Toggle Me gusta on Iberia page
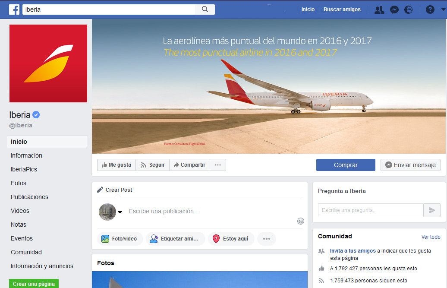This screenshot has height=288, width=447. pos(116,165)
